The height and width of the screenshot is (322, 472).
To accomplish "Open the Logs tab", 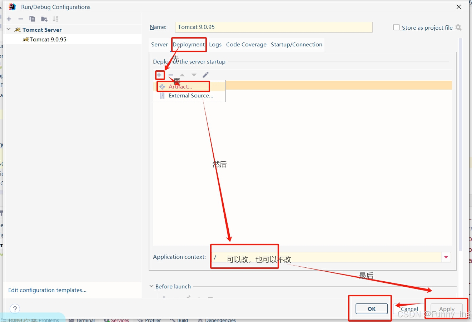I will 215,45.
